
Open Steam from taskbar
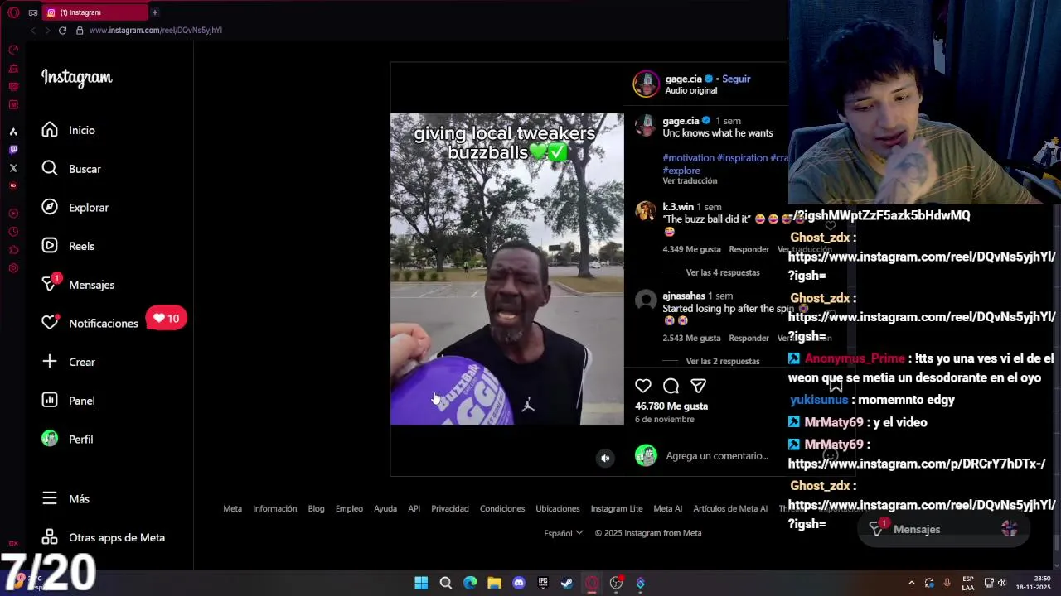click(x=567, y=583)
